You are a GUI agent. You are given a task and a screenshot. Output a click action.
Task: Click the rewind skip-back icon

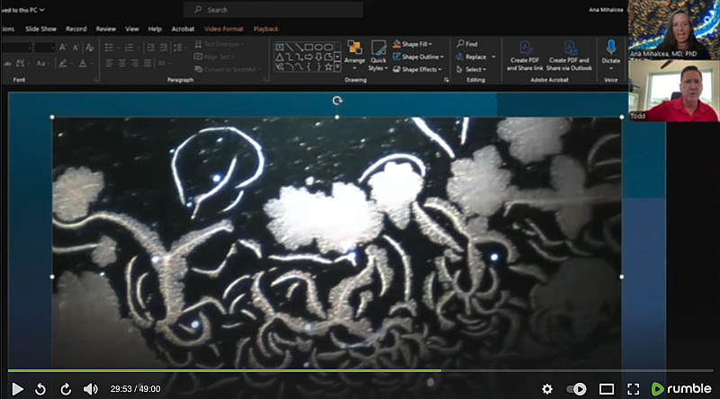pyautogui.click(x=40, y=388)
